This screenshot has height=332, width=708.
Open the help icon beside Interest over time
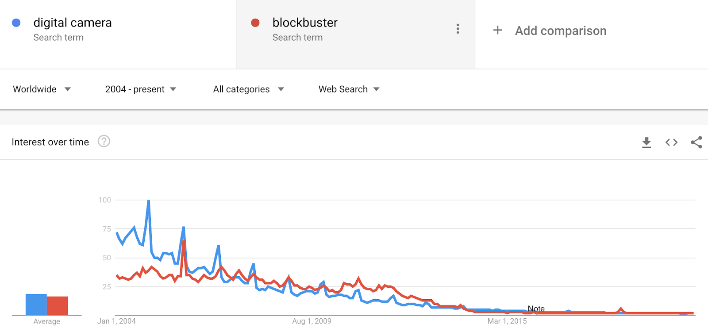(x=104, y=141)
